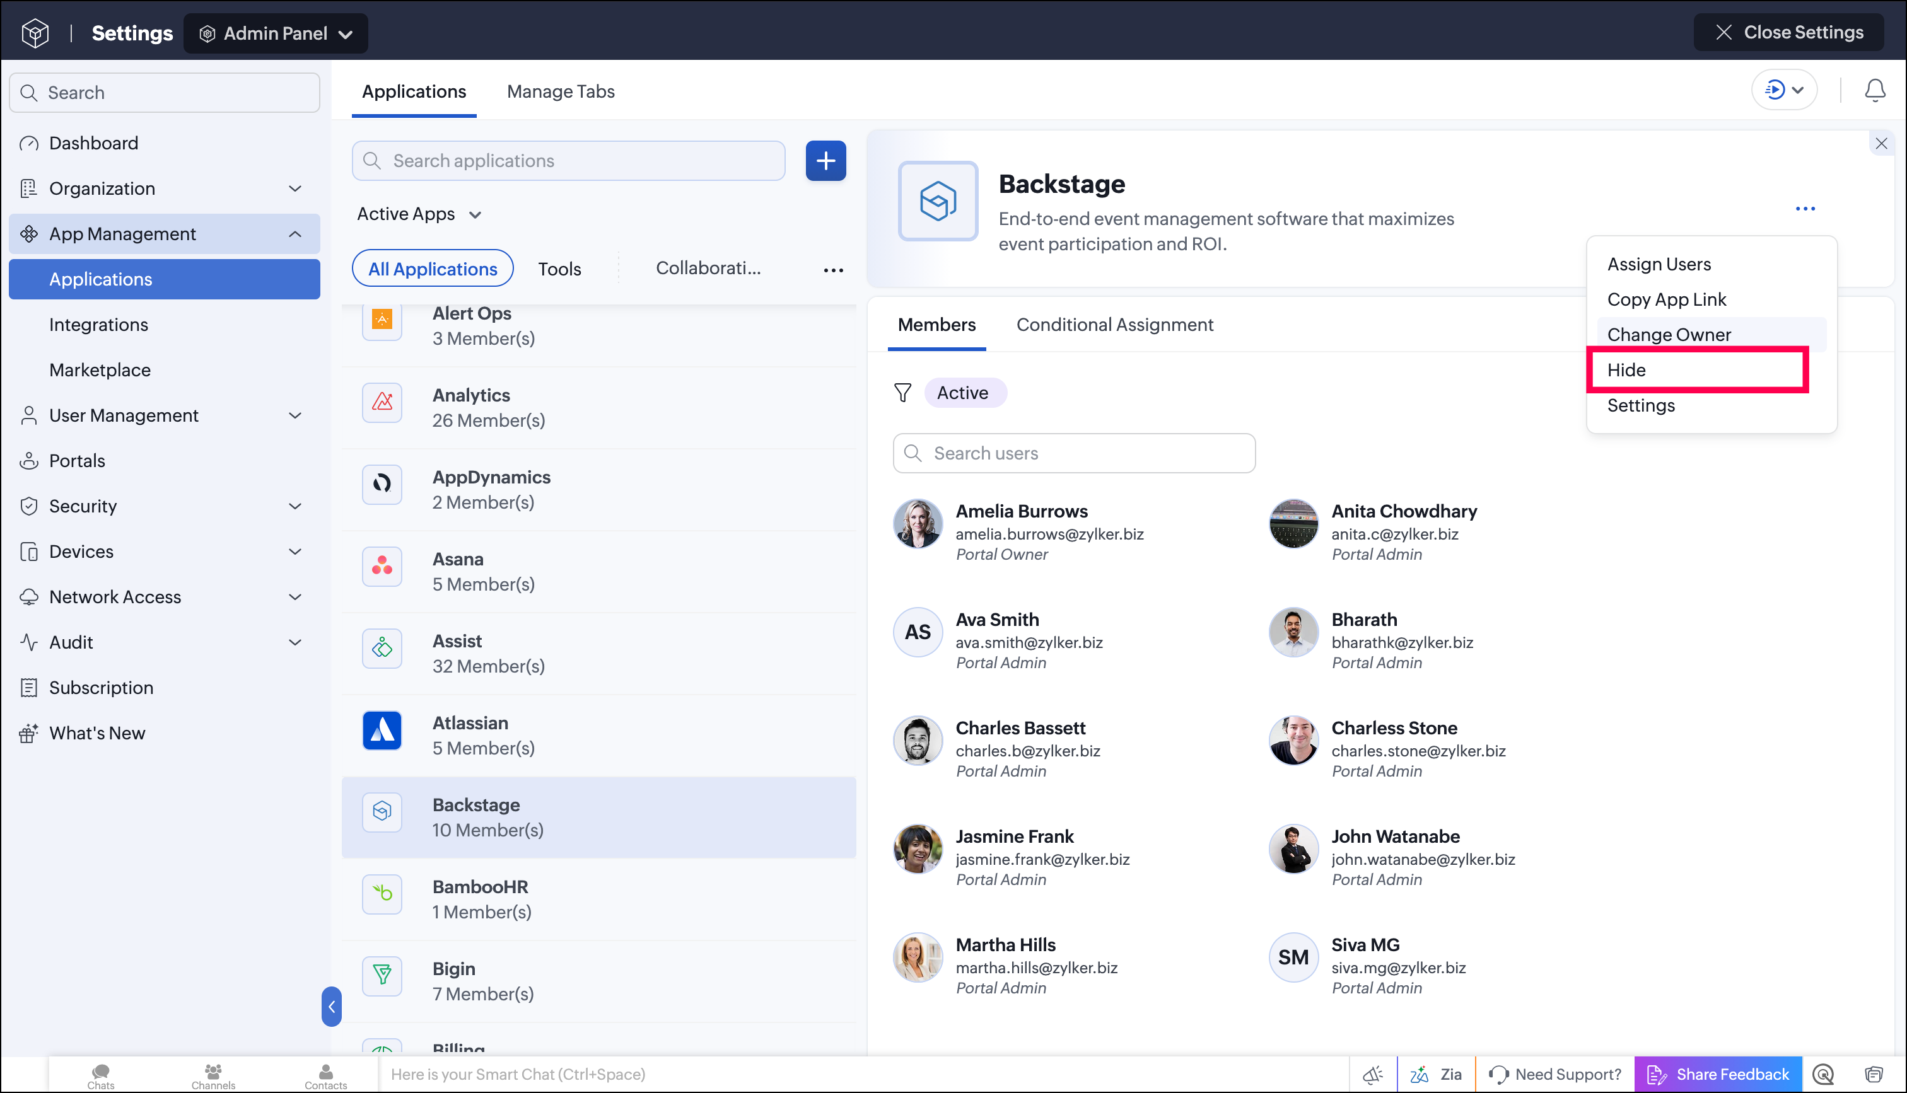This screenshot has height=1093, width=1907.
Task: Click the Search applications field
Action: pos(568,161)
